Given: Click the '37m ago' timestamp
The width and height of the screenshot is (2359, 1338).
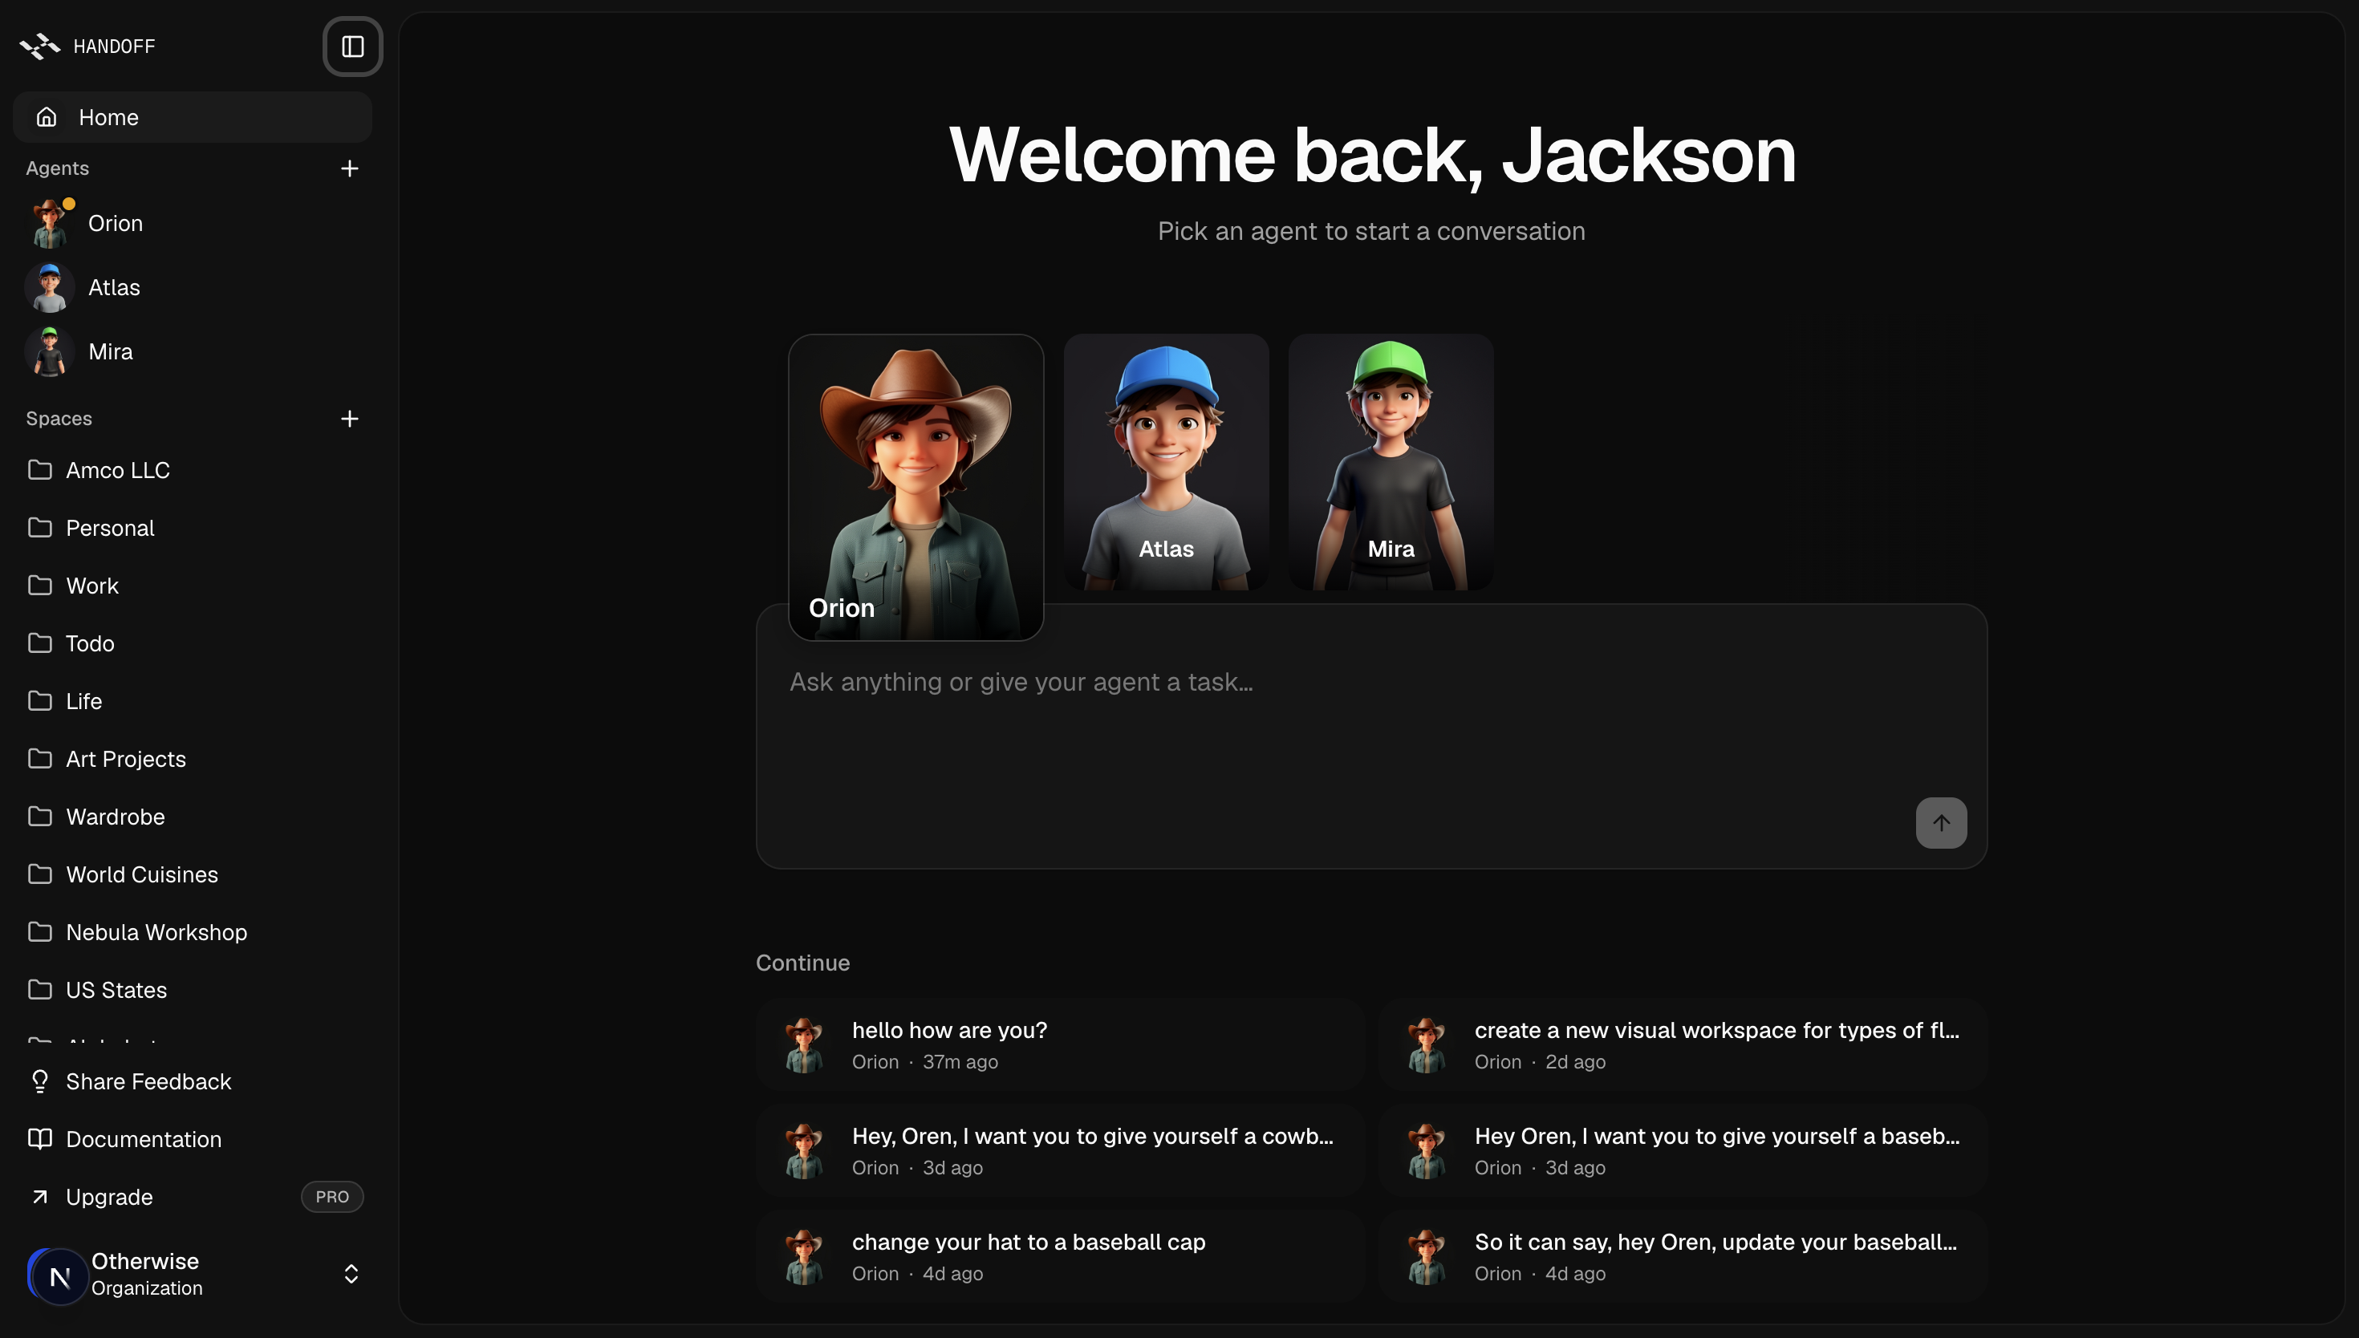Looking at the screenshot, I should (x=960, y=1062).
